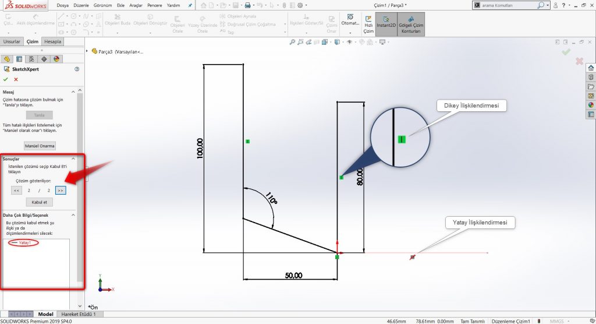The height and width of the screenshot is (324, 596).
Task: Switch to the Unsurlar tab
Action: click(12, 41)
